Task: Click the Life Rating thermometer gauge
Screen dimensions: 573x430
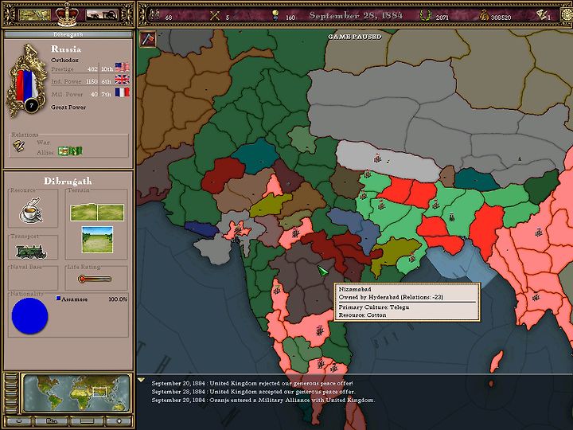Action: [95, 279]
